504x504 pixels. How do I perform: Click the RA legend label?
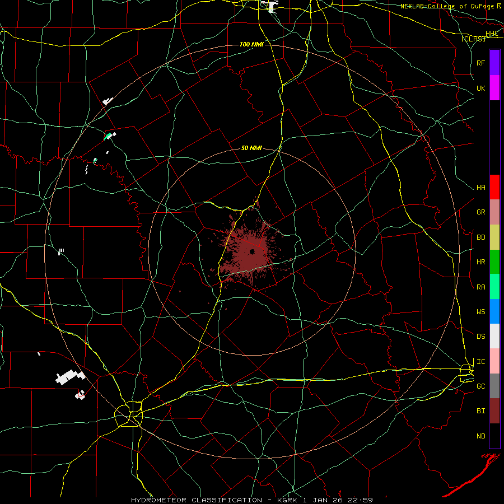tap(481, 287)
